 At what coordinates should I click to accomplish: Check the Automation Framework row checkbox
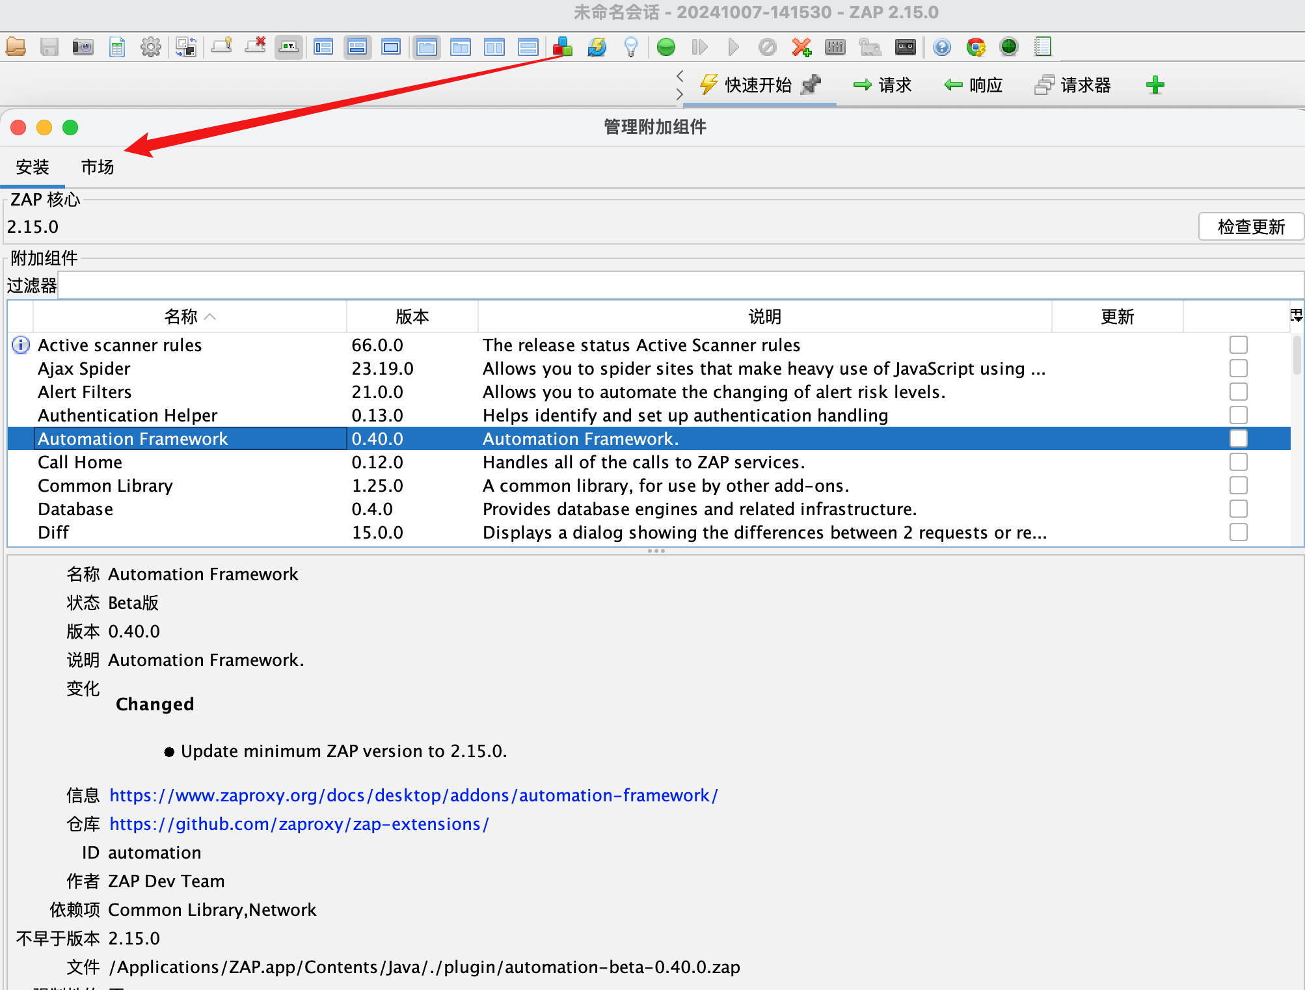(x=1239, y=438)
